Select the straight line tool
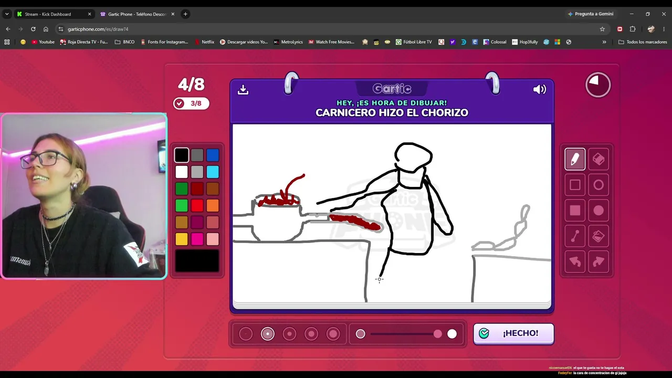Screen dimensions: 672x378 click(575, 236)
